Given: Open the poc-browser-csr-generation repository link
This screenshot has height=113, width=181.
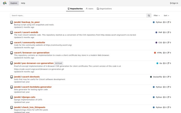Looking at the screenshot, I should point(38,63).
